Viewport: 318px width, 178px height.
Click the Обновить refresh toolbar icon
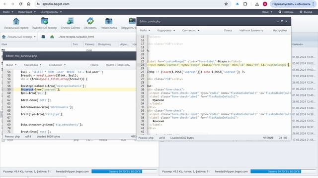click(x=90, y=23)
